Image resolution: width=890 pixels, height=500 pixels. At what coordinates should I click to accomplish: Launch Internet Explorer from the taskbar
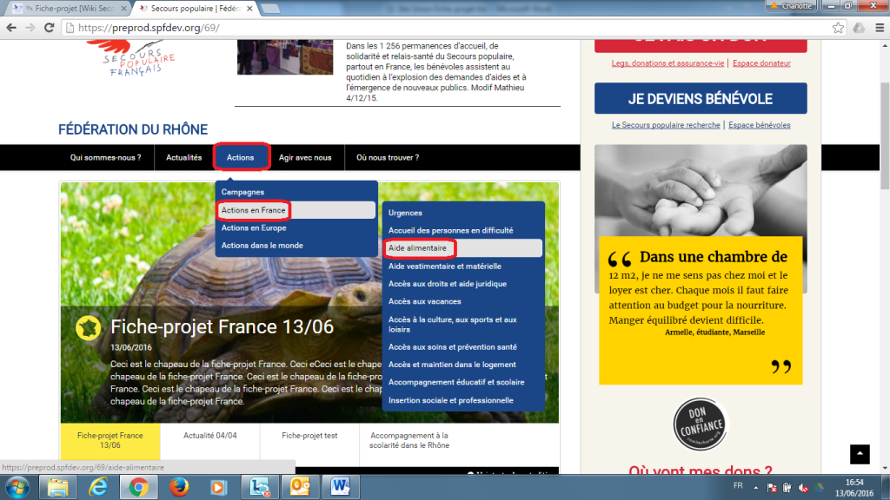(x=97, y=487)
